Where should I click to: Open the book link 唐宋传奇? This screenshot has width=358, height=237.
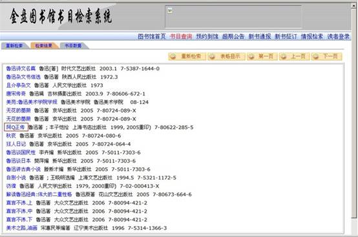(x=16, y=94)
